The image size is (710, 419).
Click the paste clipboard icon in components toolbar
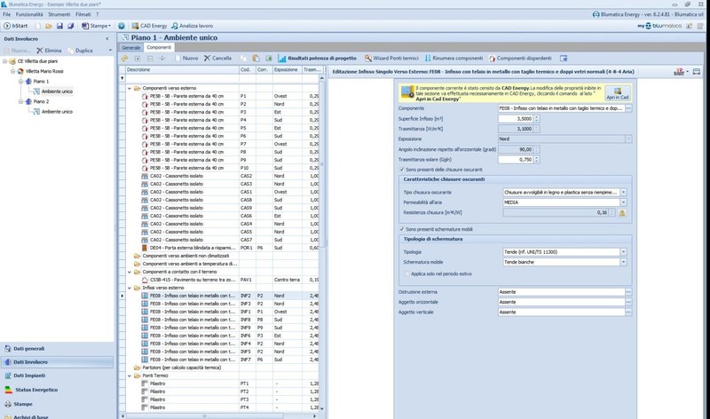256,59
